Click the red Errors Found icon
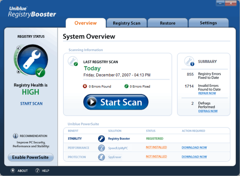 tap(85, 87)
